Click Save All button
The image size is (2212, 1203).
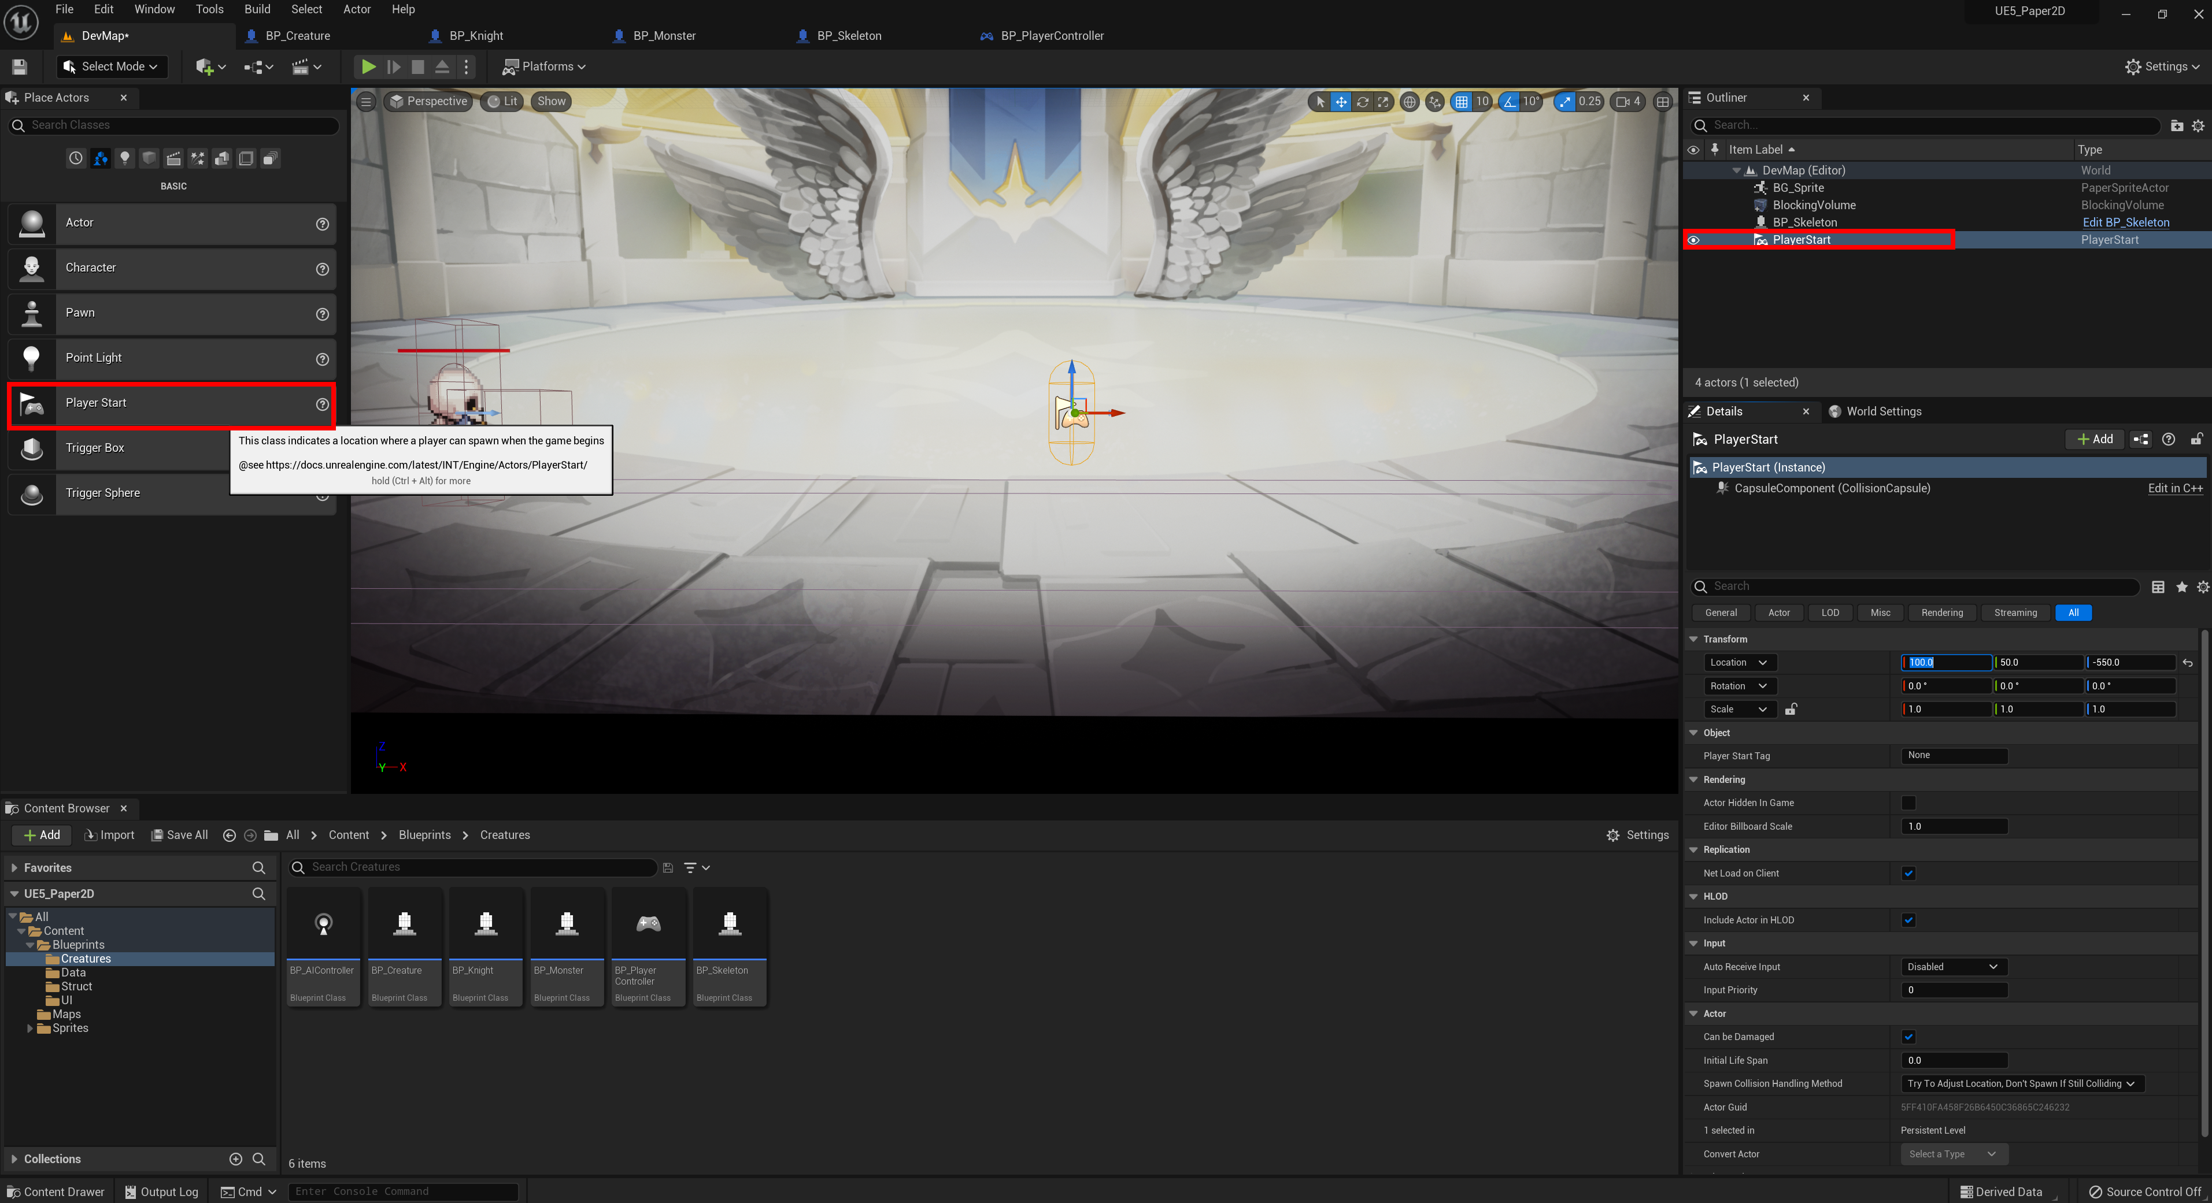coord(179,836)
